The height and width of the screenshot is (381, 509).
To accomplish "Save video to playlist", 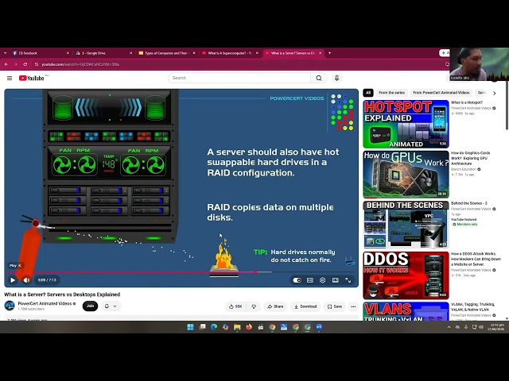I will pyautogui.click(x=335, y=306).
